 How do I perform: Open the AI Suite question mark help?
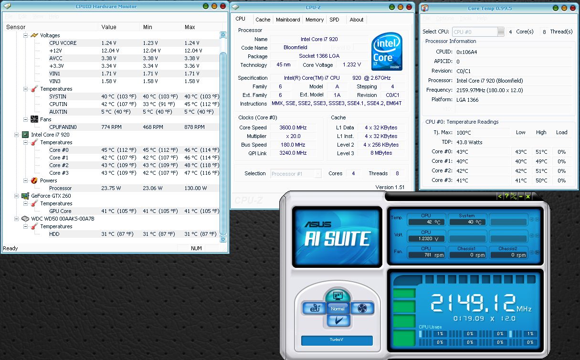pos(506,196)
